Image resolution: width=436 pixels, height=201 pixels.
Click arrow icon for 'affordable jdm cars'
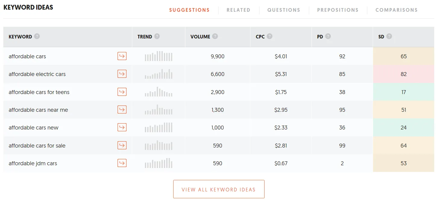pyautogui.click(x=122, y=163)
